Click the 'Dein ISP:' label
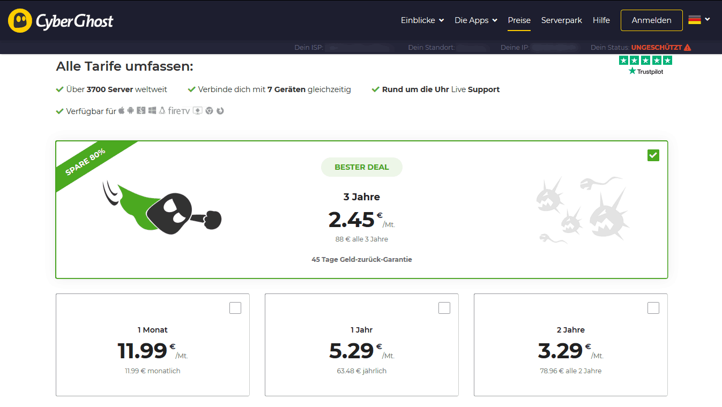This screenshot has width=722, height=407. (309, 48)
